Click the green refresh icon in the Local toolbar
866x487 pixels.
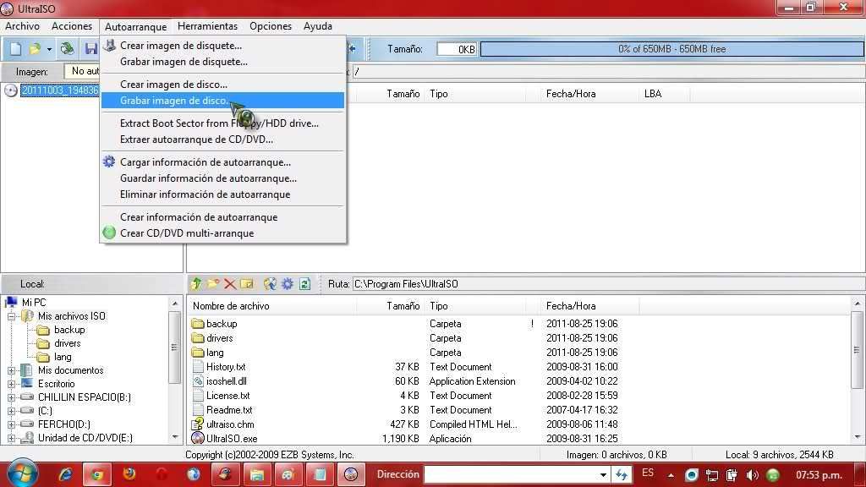[x=304, y=284]
